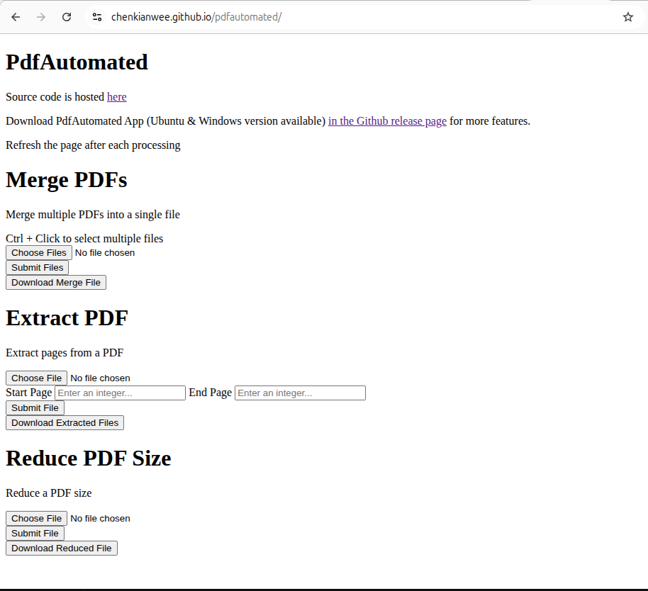648x591 pixels.
Task: Reload the PdfAutomated page
Action: click(67, 17)
